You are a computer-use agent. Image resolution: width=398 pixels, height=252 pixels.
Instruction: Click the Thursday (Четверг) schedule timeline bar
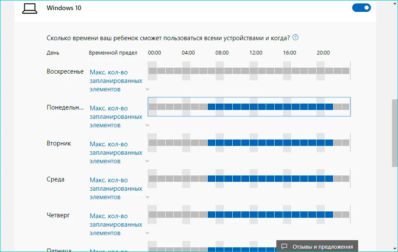point(249,215)
